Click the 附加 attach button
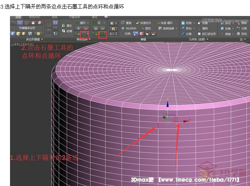 [186, 28]
